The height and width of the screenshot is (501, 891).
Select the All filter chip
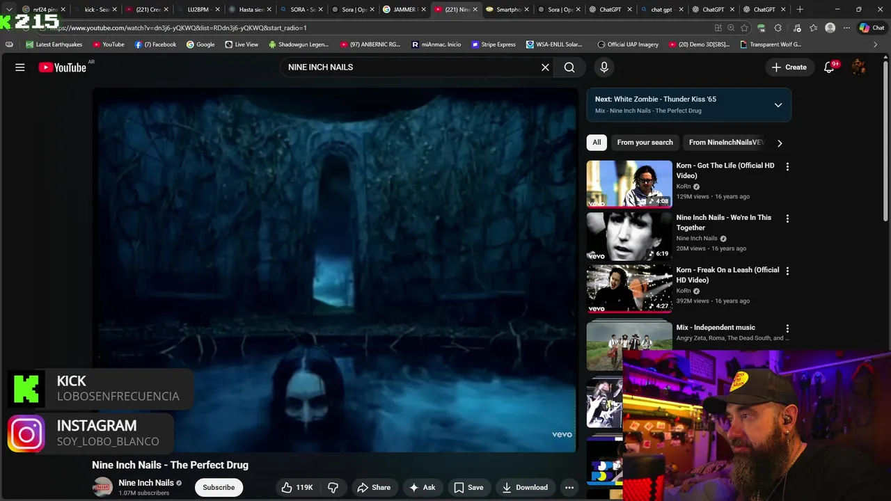click(597, 143)
